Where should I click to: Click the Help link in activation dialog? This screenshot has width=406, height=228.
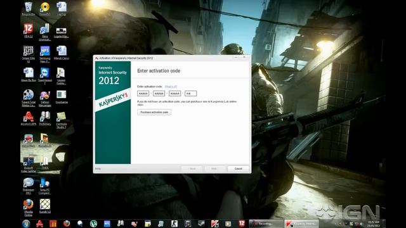point(98,169)
